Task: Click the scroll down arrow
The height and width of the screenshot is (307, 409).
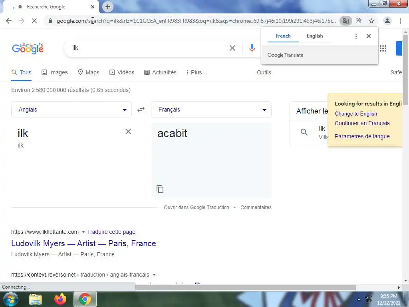Action: pos(405,281)
